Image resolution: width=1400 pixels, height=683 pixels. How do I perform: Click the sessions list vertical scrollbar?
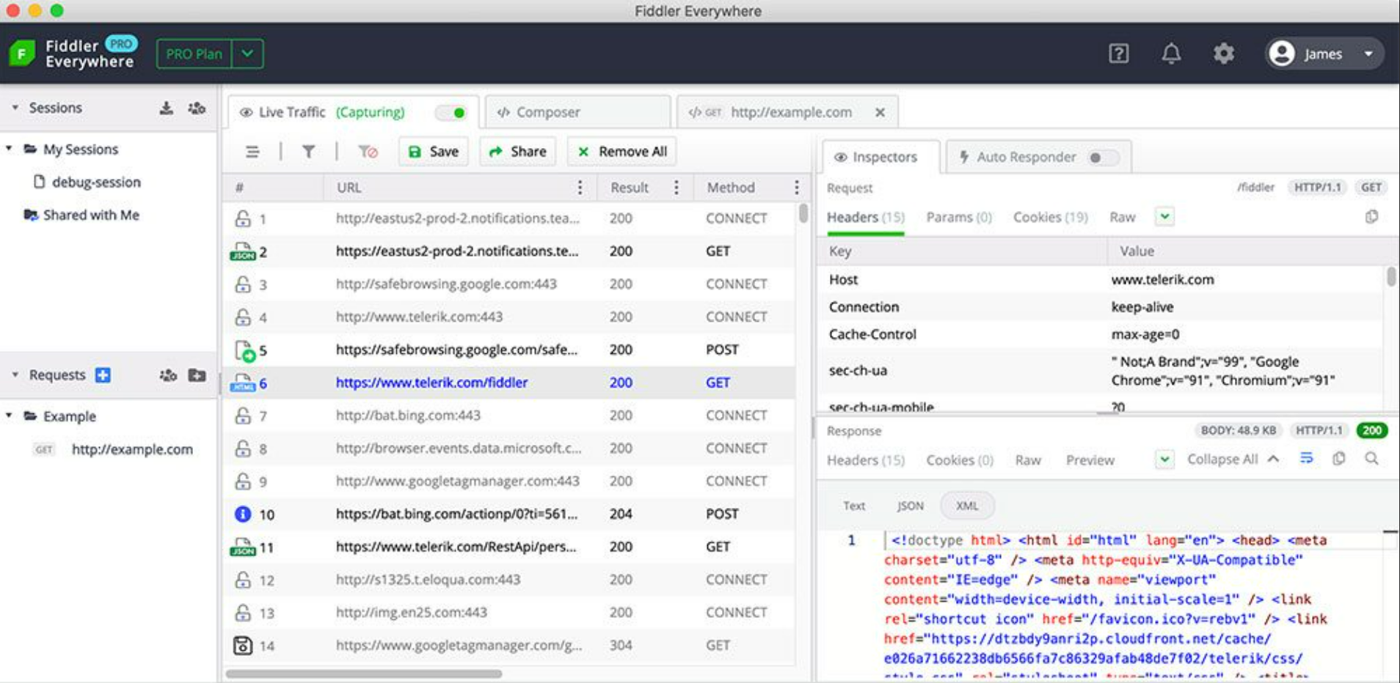pos(803,213)
